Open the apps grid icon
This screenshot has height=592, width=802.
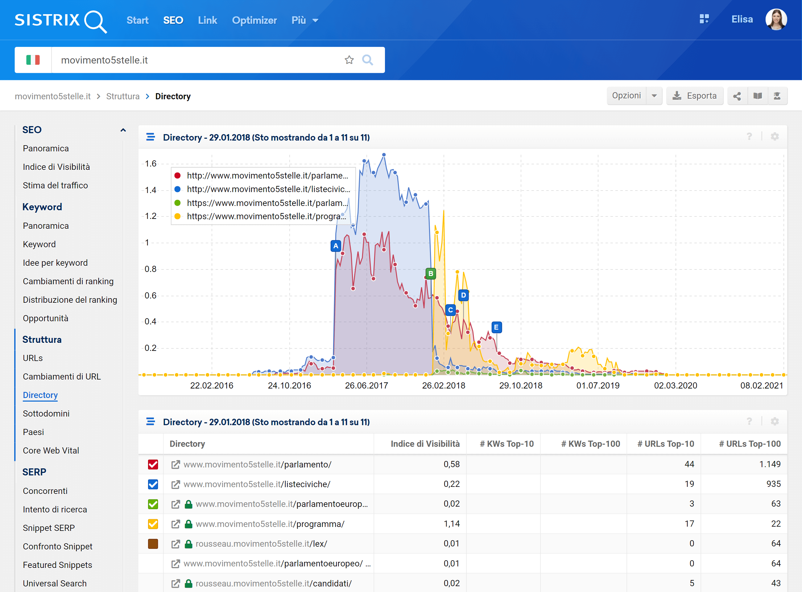point(704,19)
